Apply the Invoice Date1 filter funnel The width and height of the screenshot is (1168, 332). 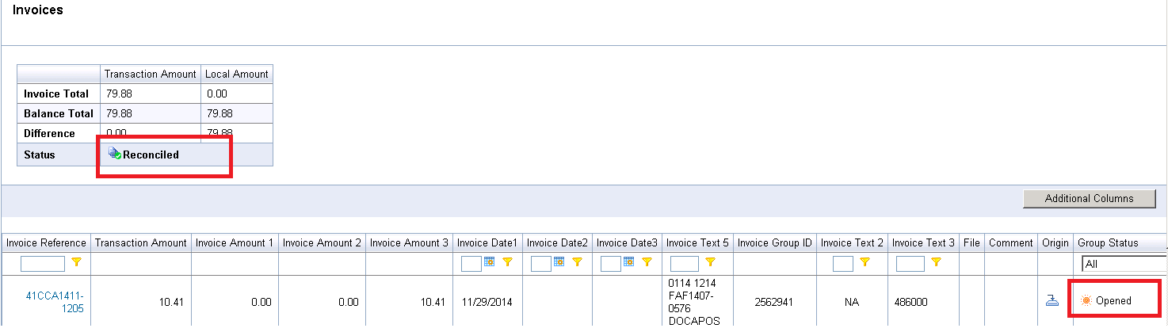tap(508, 261)
